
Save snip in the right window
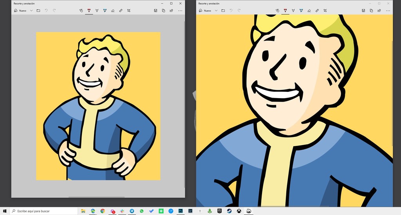coord(363,11)
